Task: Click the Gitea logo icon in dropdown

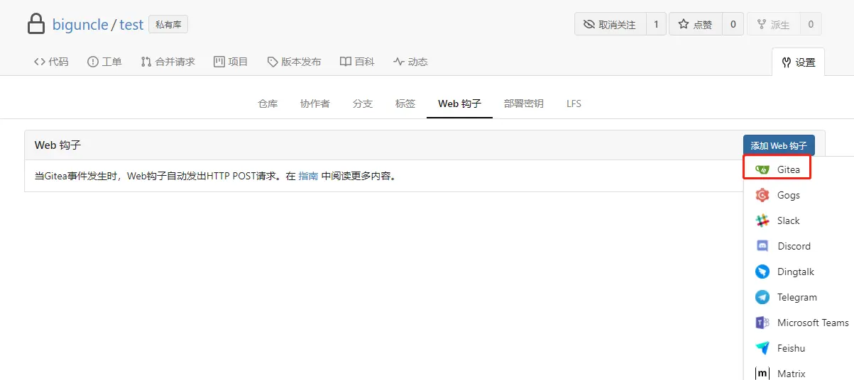Action: [762, 169]
